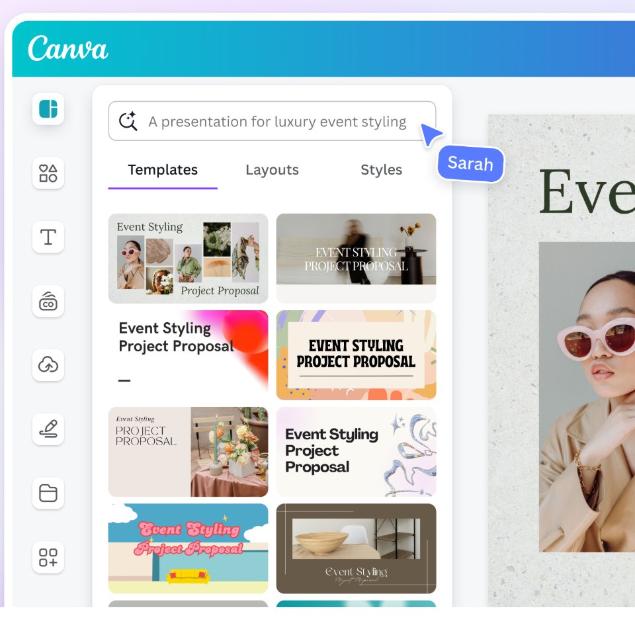The width and height of the screenshot is (635, 635).
Task: Open the Elements shapes sidebar icon
Action: click(48, 173)
